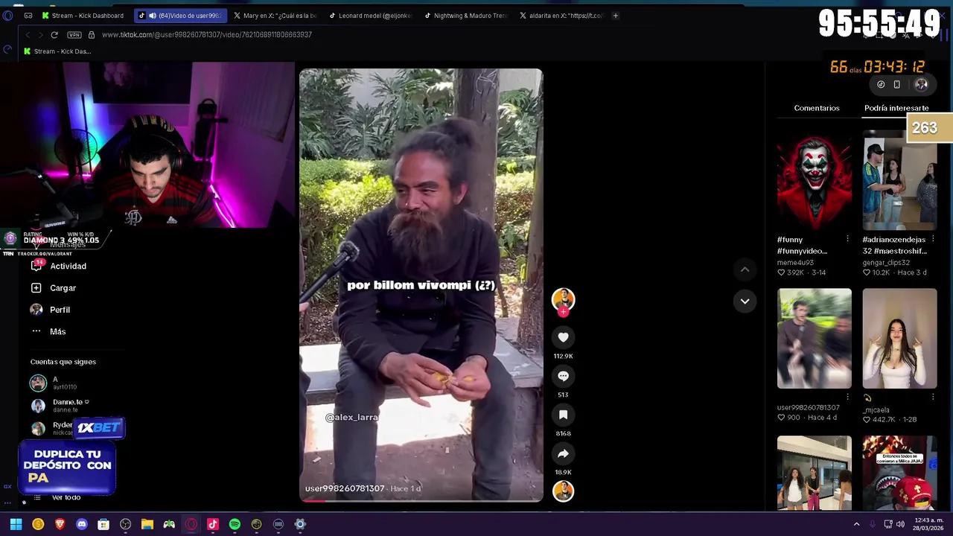The width and height of the screenshot is (953, 536).
Task: Click the get-app phone icon in TikTok header
Action: 896,84
